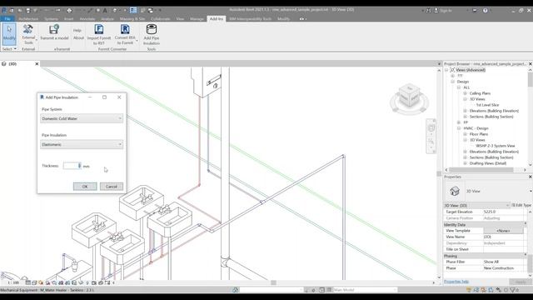Click the zoom tool on the navigation bar
This screenshot has width=533, height=300.
pos(431,142)
